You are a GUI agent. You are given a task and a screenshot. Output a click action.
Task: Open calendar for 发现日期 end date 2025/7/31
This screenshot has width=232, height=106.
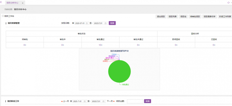click(106, 23)
